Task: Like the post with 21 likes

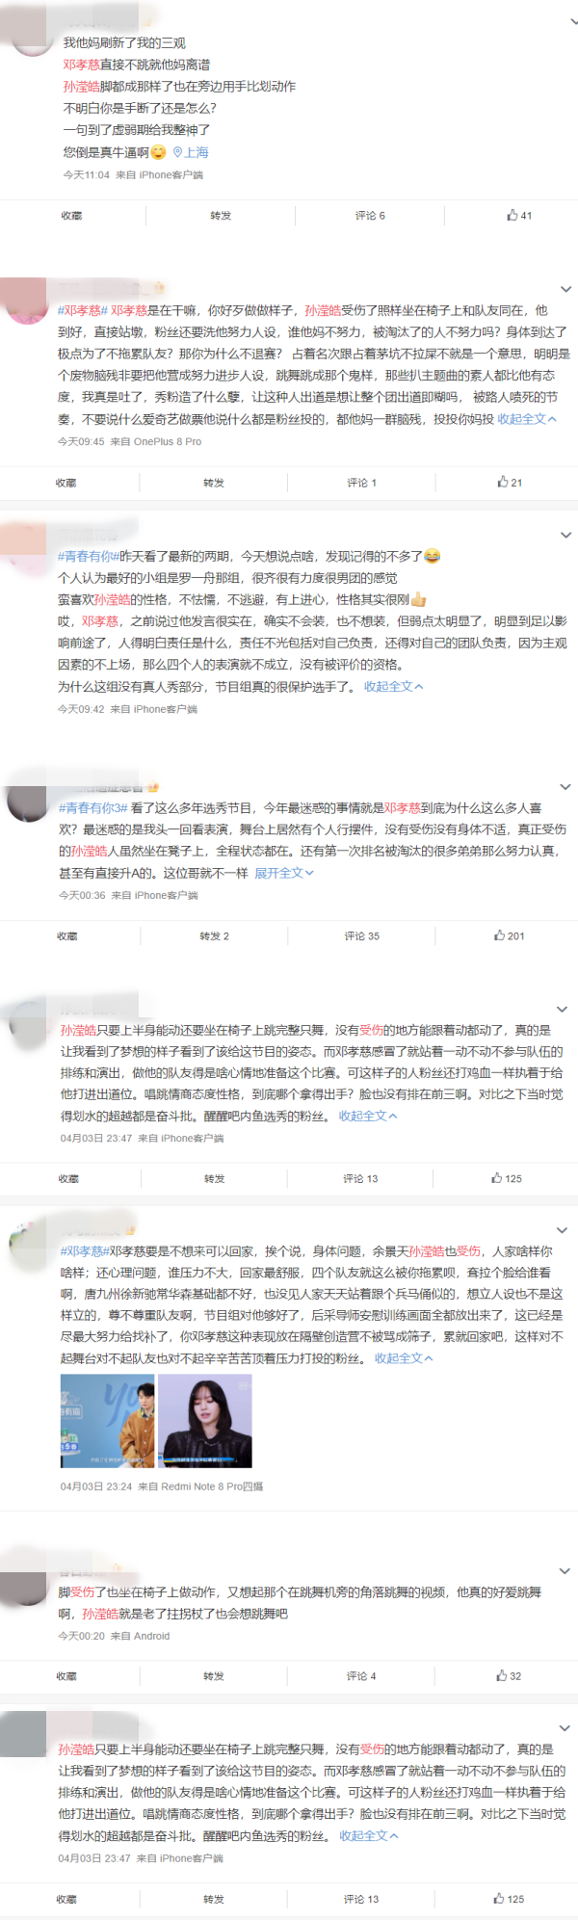Action: click(x=510, y=483)
